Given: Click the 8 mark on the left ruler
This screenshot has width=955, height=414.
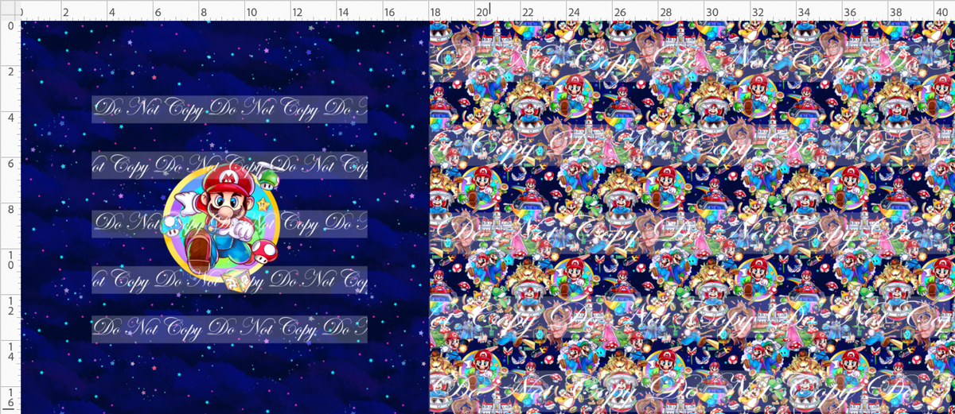Looking at the screenshot, I should pos(10,209).
